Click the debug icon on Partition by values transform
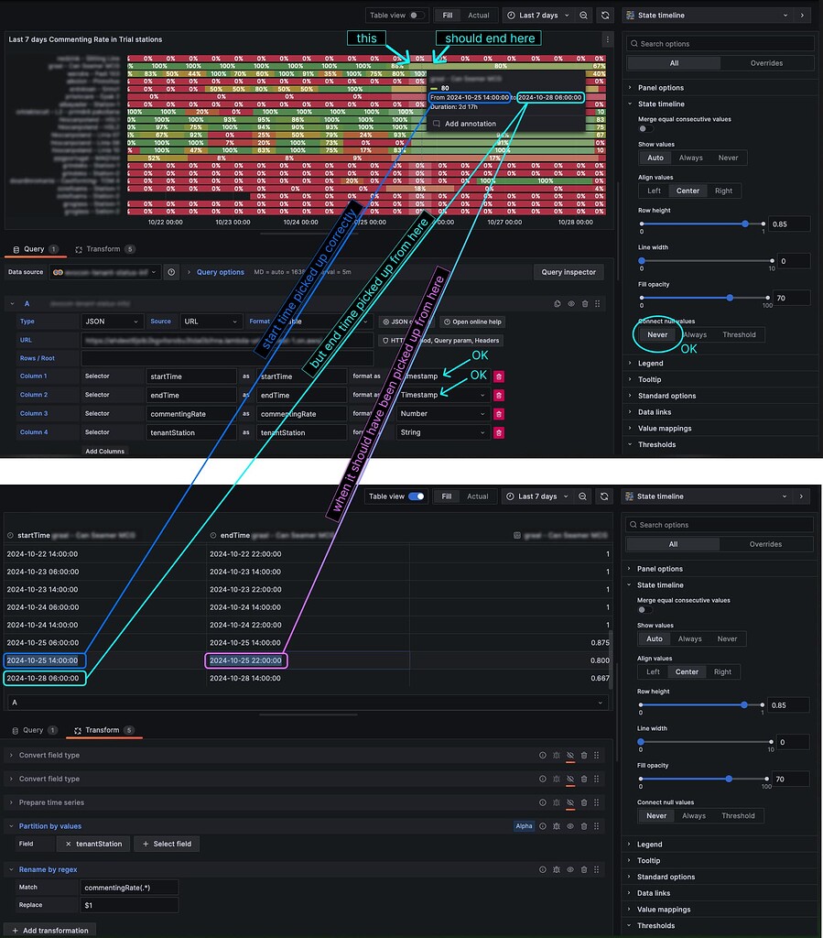 [x=558, y=825]
